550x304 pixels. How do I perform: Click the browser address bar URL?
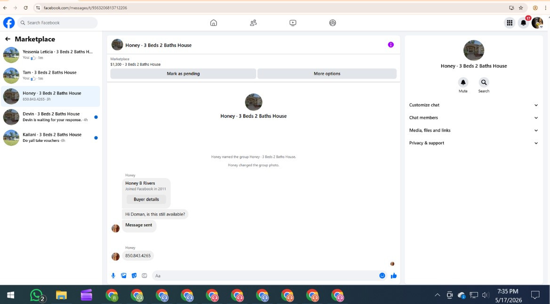click(x=85, y=8)
